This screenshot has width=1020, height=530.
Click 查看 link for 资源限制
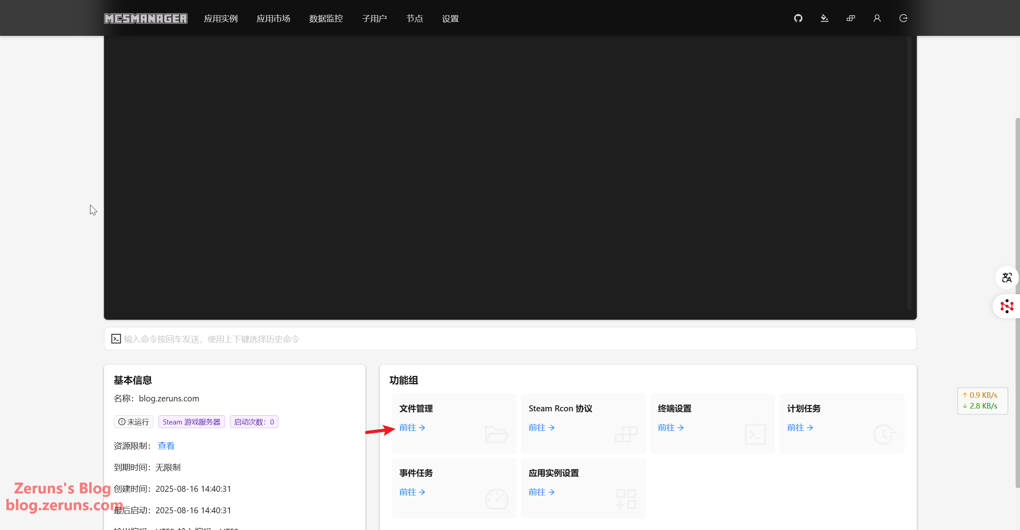click(166, 446)
